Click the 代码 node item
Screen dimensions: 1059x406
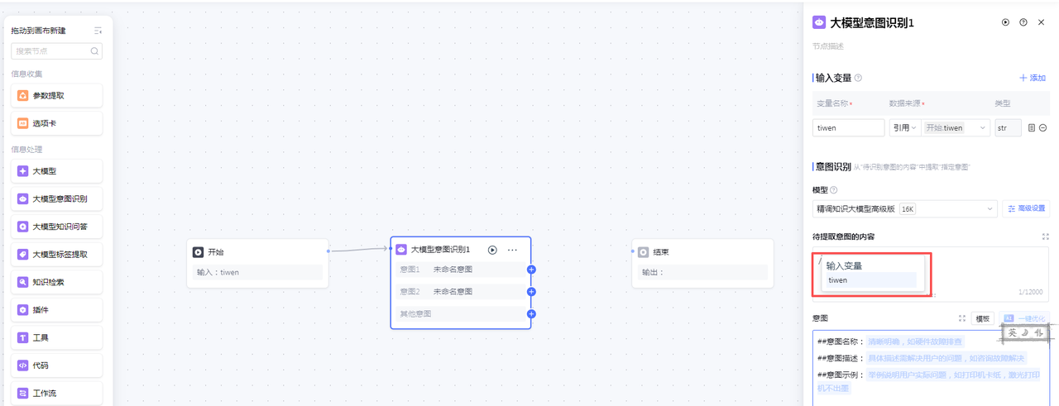(x=57, y=365)
